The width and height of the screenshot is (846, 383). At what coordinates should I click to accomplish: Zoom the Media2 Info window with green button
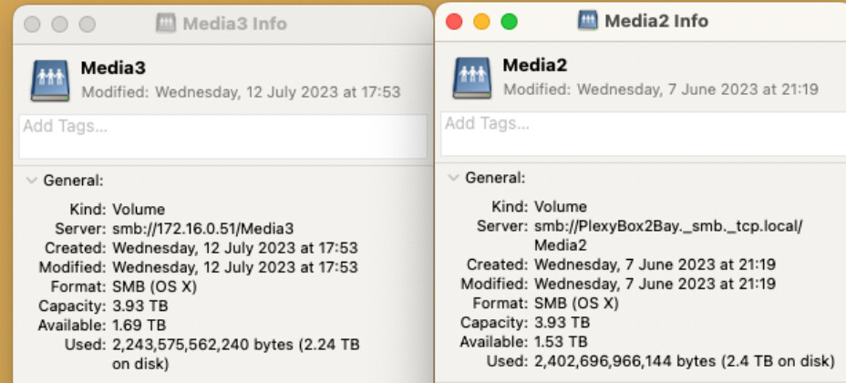point(509,21)
